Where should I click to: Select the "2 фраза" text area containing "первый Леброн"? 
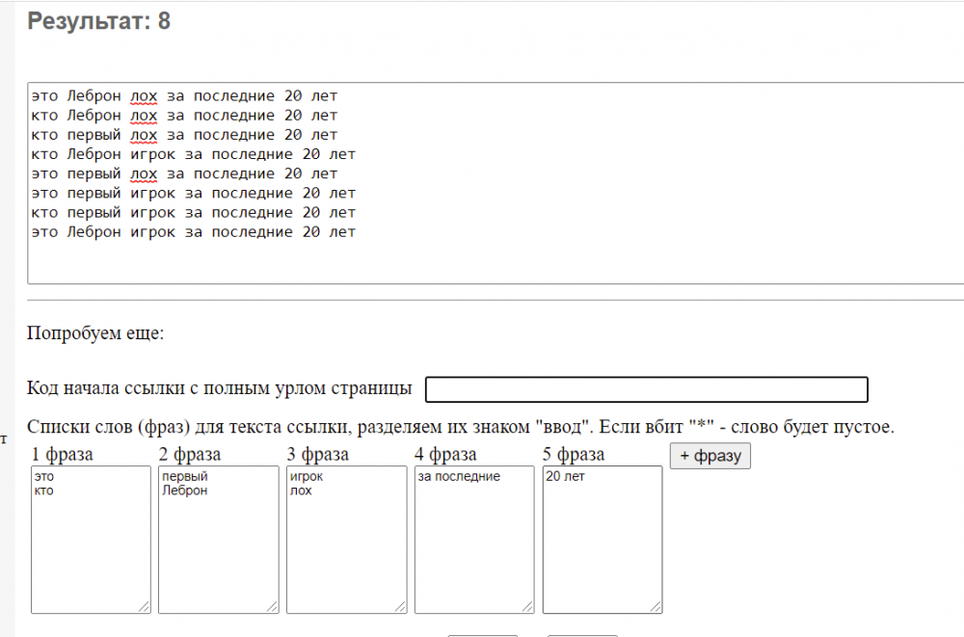[218, 540]
